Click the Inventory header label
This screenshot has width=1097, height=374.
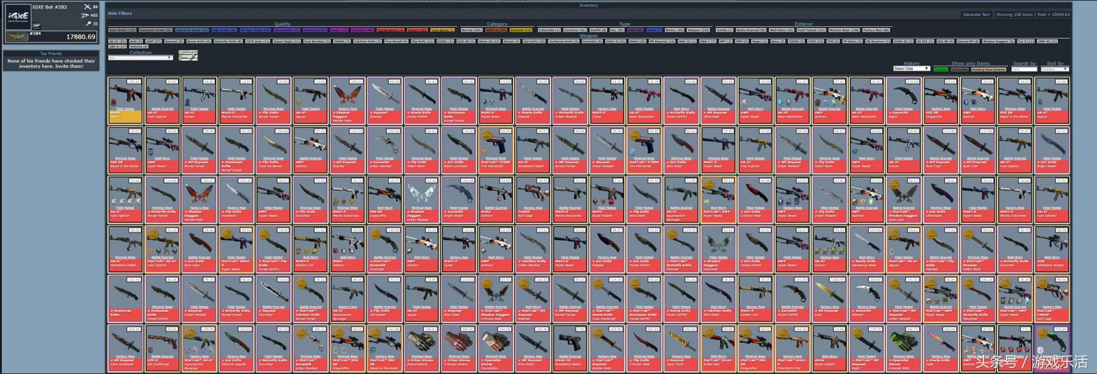588,5
